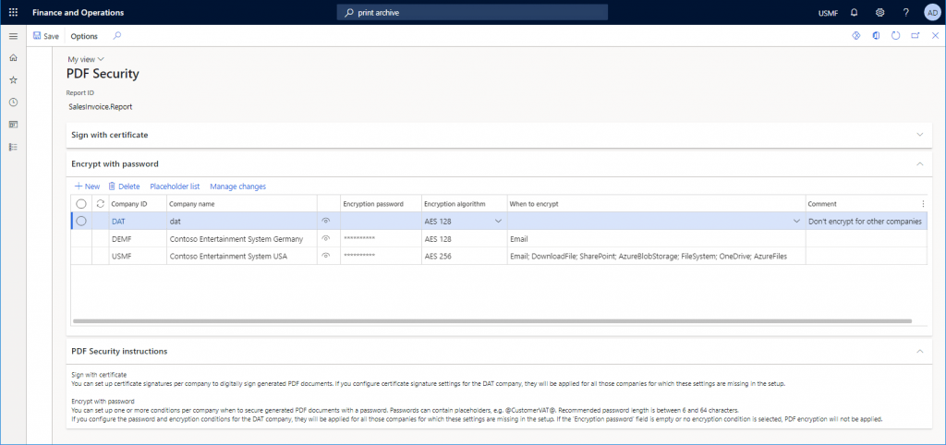Viewport: 946px width, 445px height.
Task: Open Manage changes
Action: [x=237, y=186]
